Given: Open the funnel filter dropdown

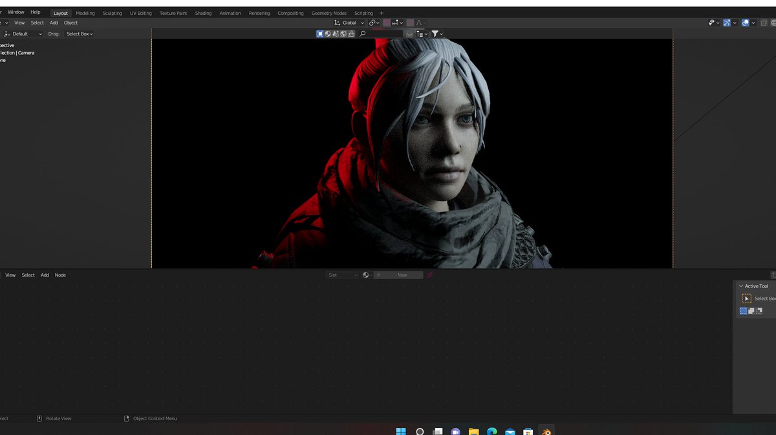Looking at the screenshot, I should (x=437, y=34).
